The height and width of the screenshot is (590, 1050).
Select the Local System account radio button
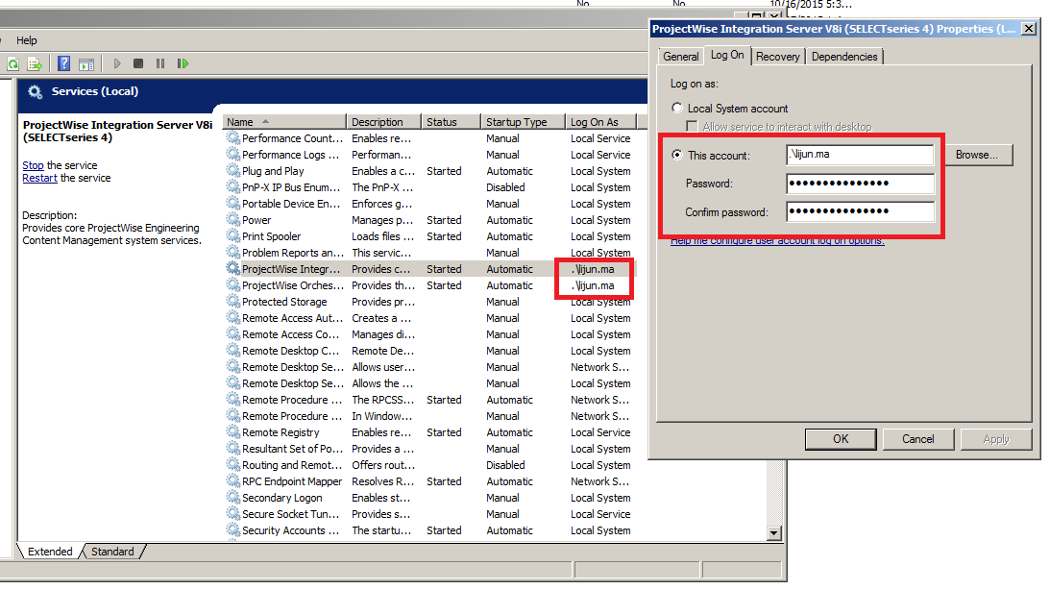677,108
